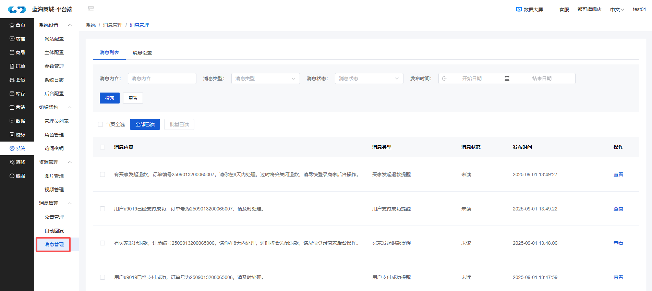The height and width of the screenshot is (291, 652).
Task: Click the 开始日期 start date field
Action: (x=472, y=78)
